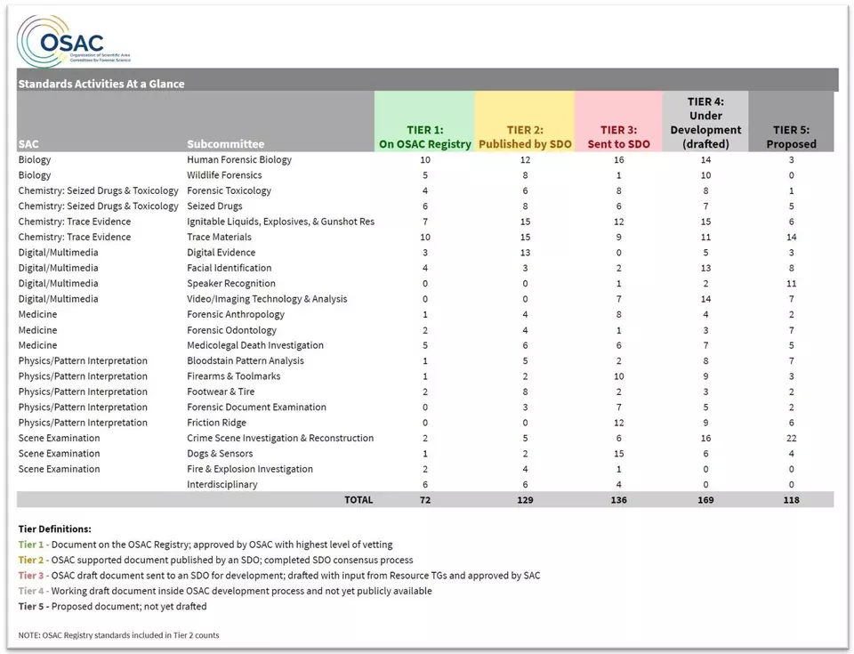Select 'Chemistry: Trace Evidence' cell beside Trace Materials
The height and width of the screenshot is (654, 854).
coord(75,237)
